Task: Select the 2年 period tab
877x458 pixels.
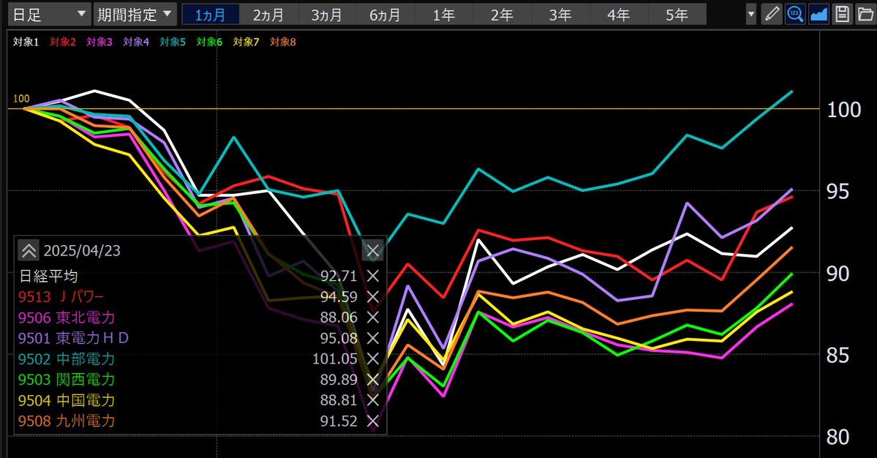Action: pyautogui.click(x=502, y=15)
